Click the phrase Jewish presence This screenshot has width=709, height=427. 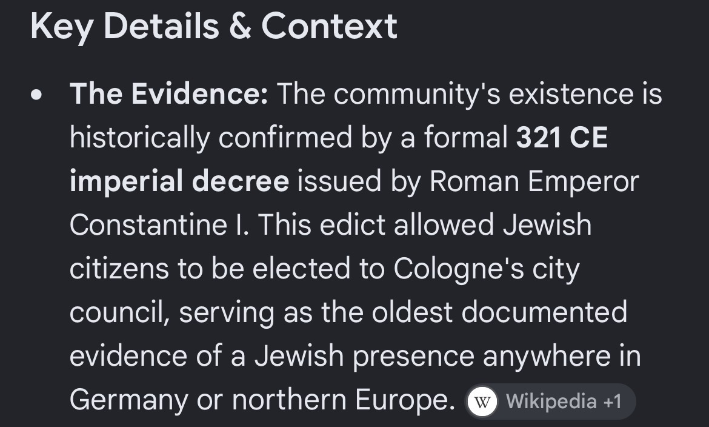pyautogui.click(x=364, y=357)
